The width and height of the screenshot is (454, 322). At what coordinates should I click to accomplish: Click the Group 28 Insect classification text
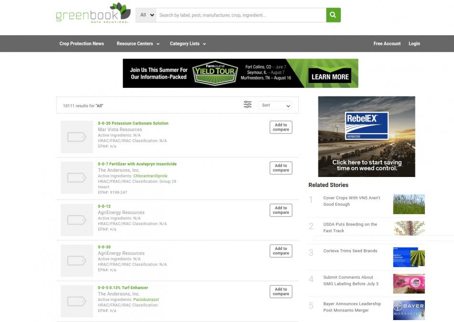(137, 184)
